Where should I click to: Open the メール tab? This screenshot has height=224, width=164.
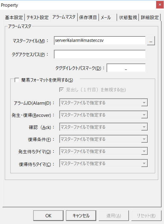(108, 17)
